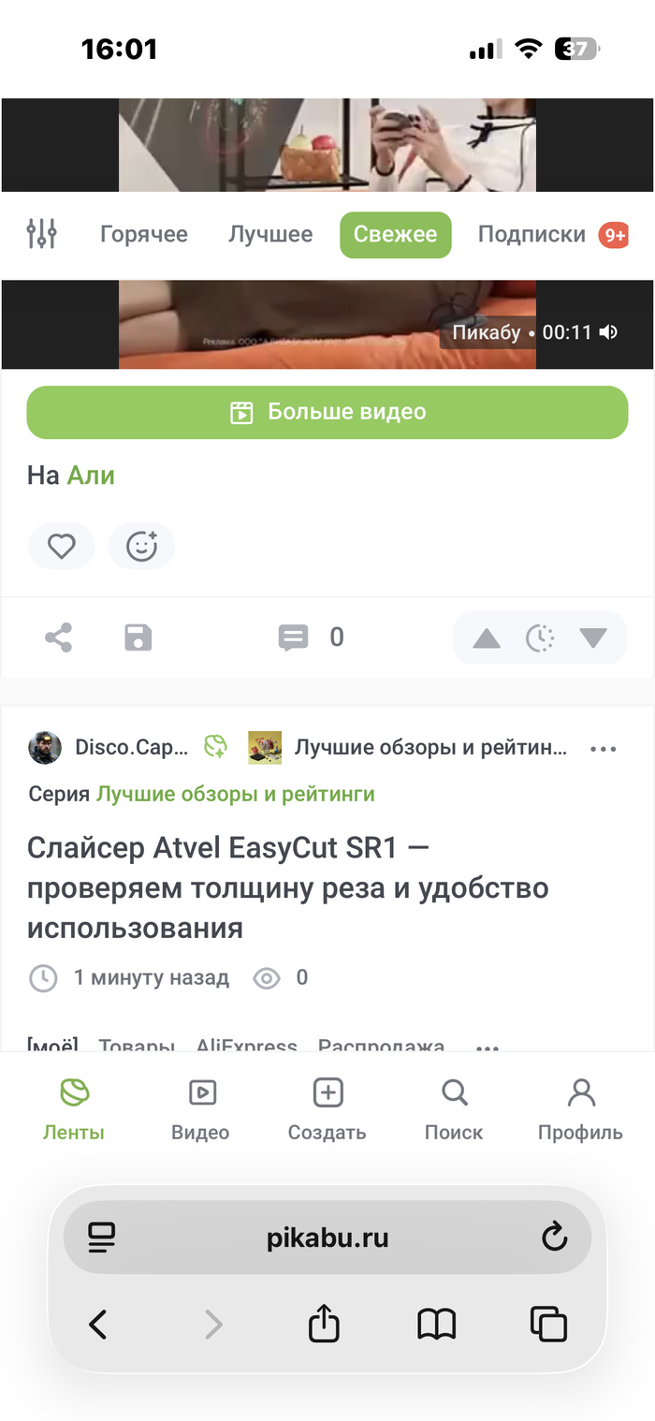Switch to the Горячее tab
The image size is (655, 1421).
pyautogui.click(x=144, y=234)
